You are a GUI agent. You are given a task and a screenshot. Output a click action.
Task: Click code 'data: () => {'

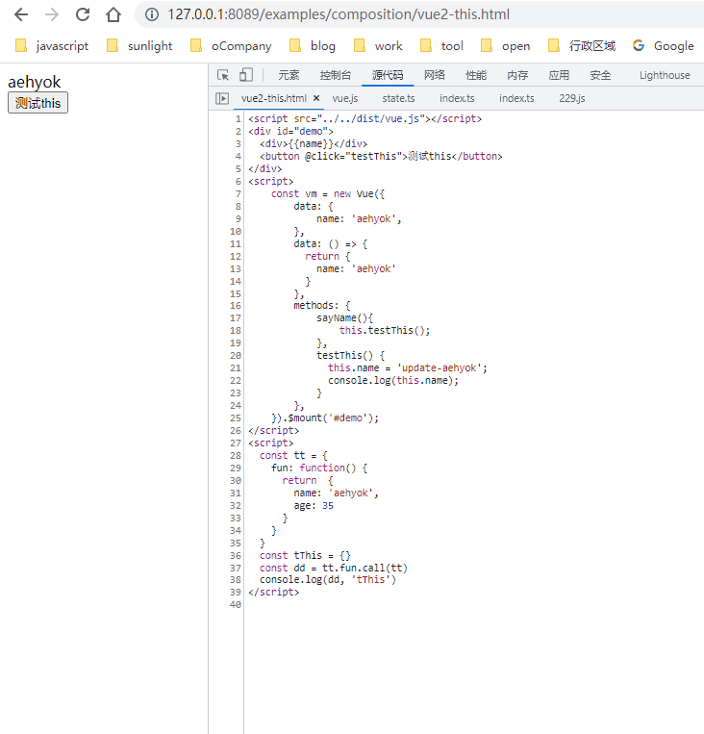pyautogui.click(x=331, y=244)
